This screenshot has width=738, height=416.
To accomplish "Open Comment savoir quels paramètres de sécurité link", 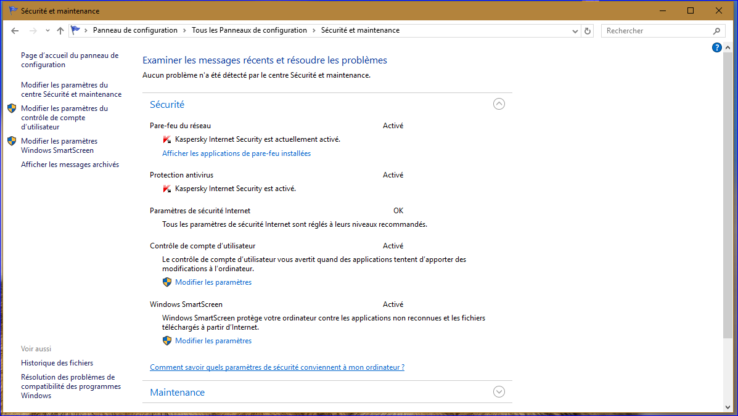I will coord(277,367).
